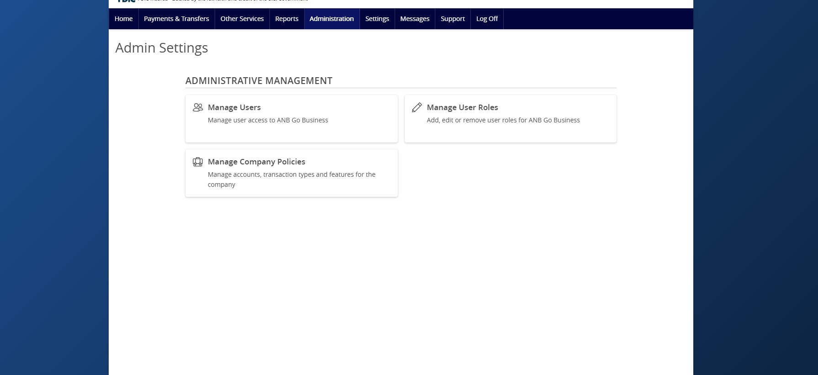Image resolution: width=818 pixels, height=375 pixels.
Task: Select Support in the navigation bar
Action: pos(453,19)
